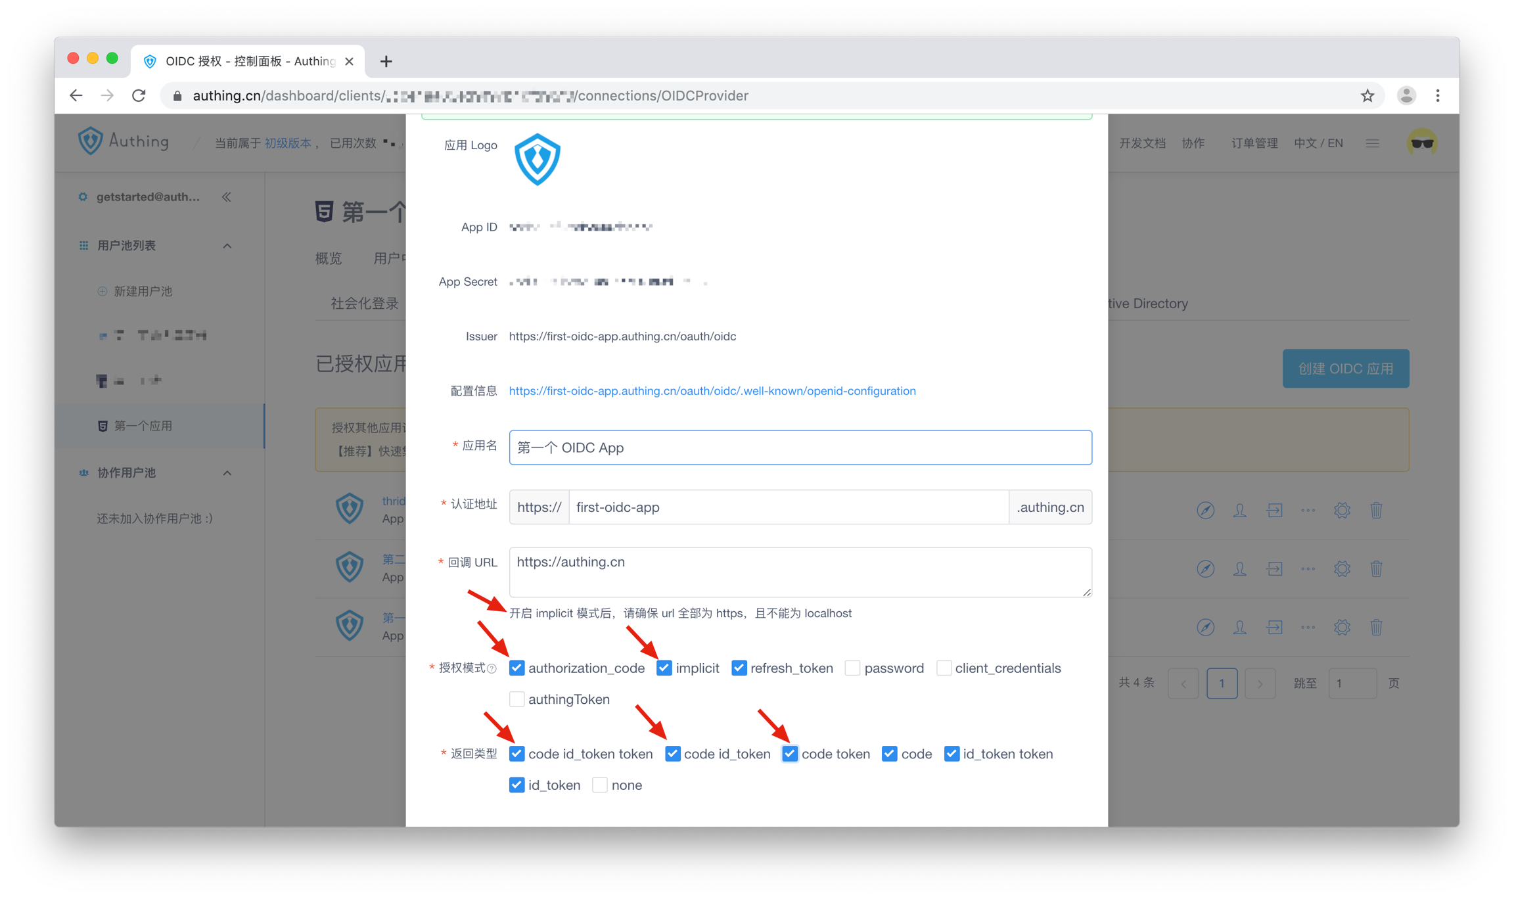The image size is (1514, 899).
Task: Click the 回调 URL textarea
Action: [800, 572]
